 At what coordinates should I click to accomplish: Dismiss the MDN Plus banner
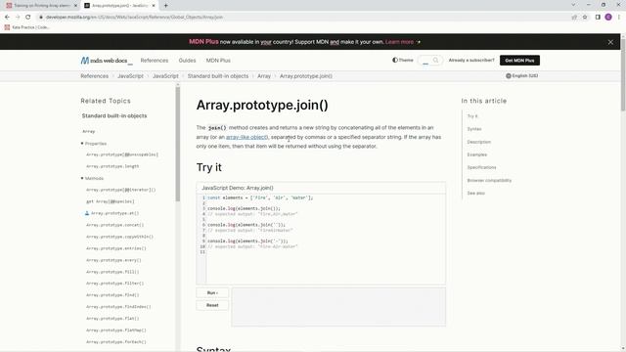click(610, 42)
